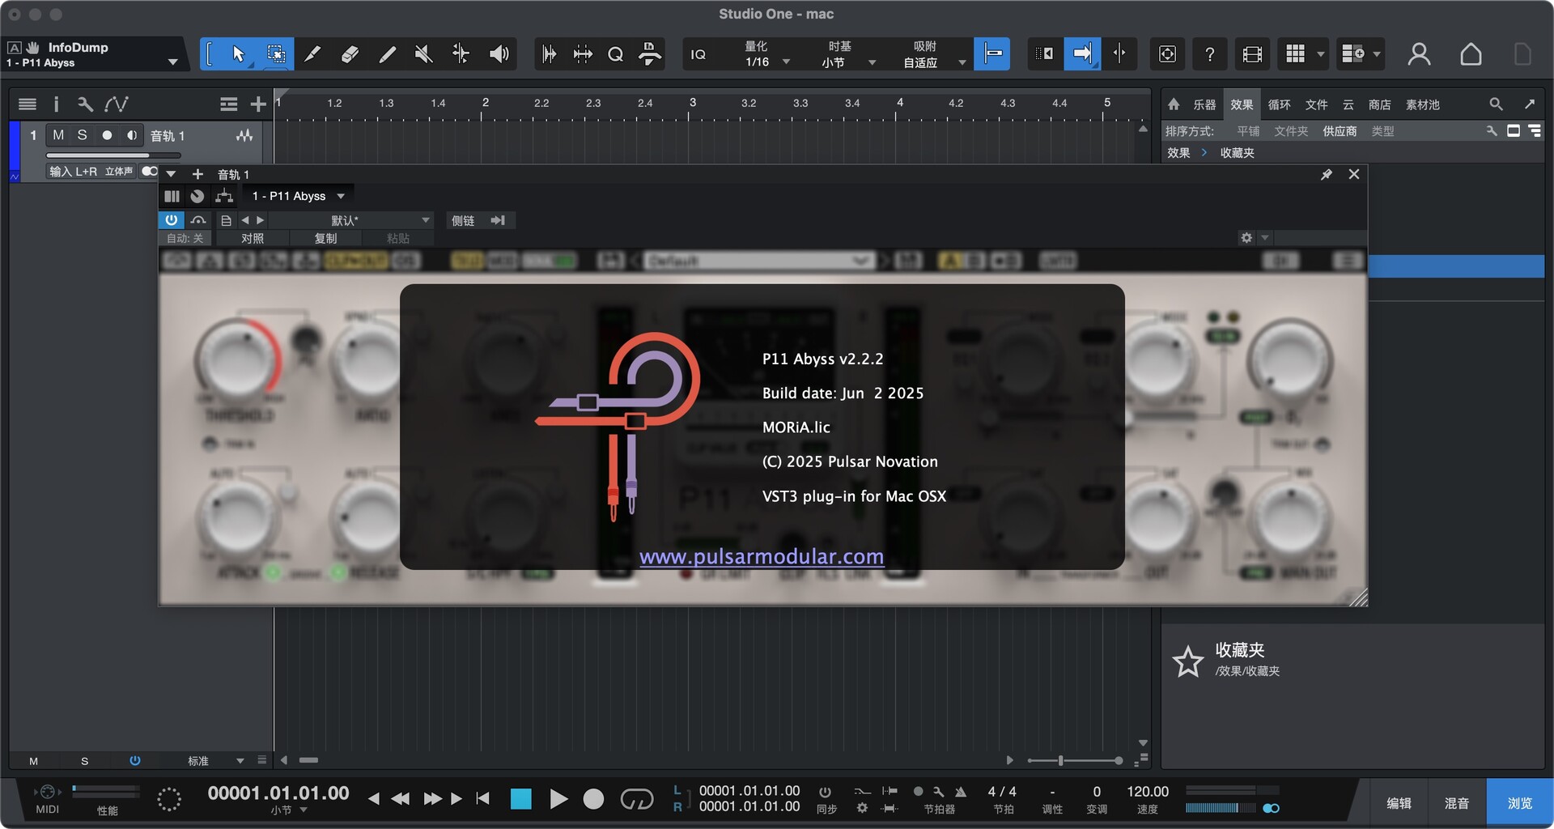Open 量化 1/16 quantize dropdown

click(x=766, y=54)
